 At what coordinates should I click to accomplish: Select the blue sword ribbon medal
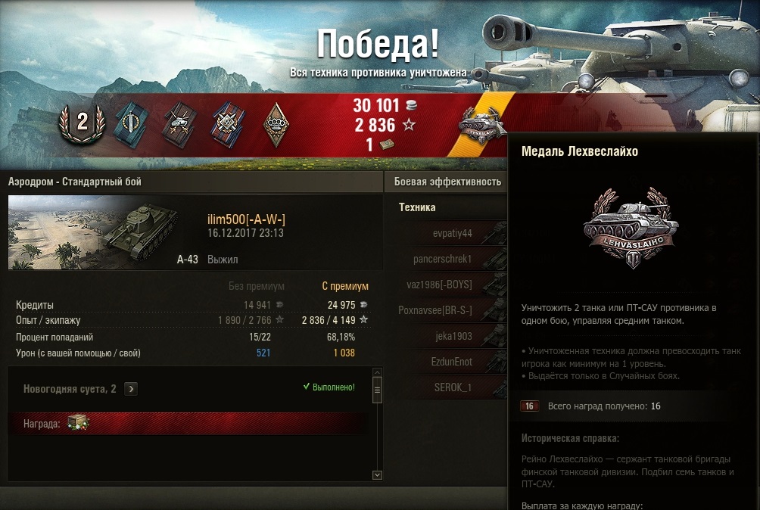coord(131,124)
